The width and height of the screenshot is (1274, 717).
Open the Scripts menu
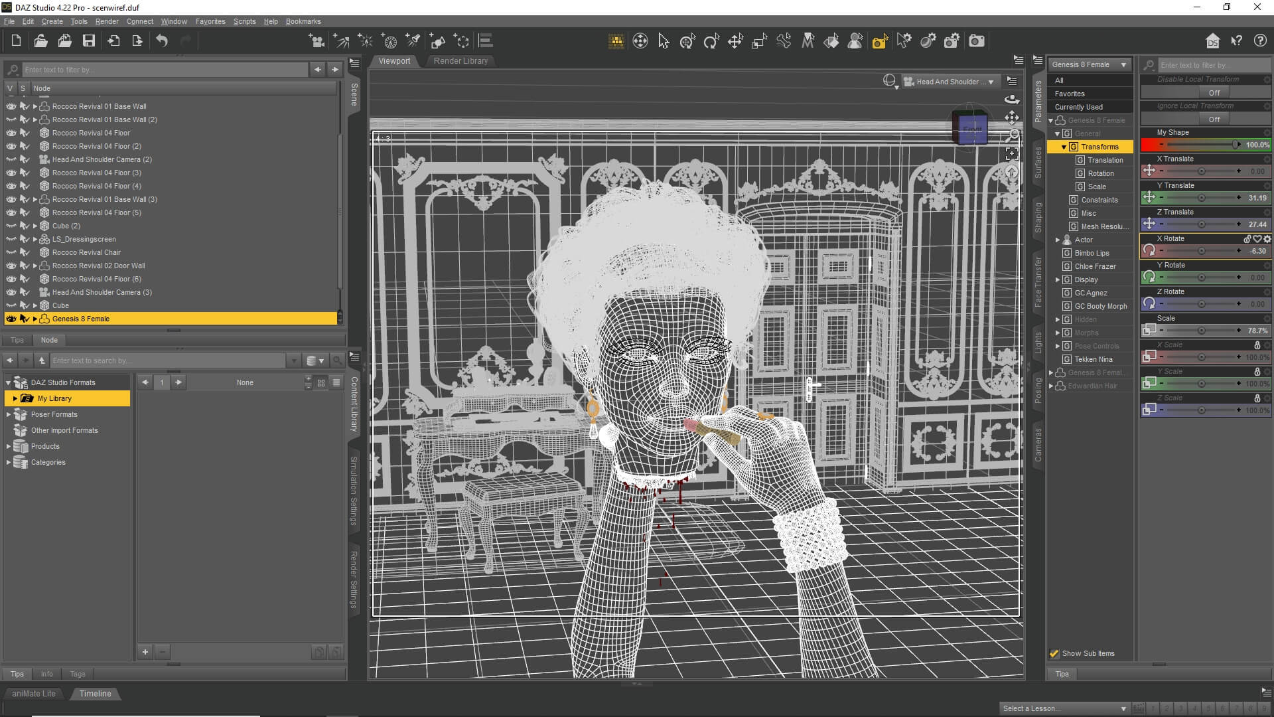click(244, 21)
